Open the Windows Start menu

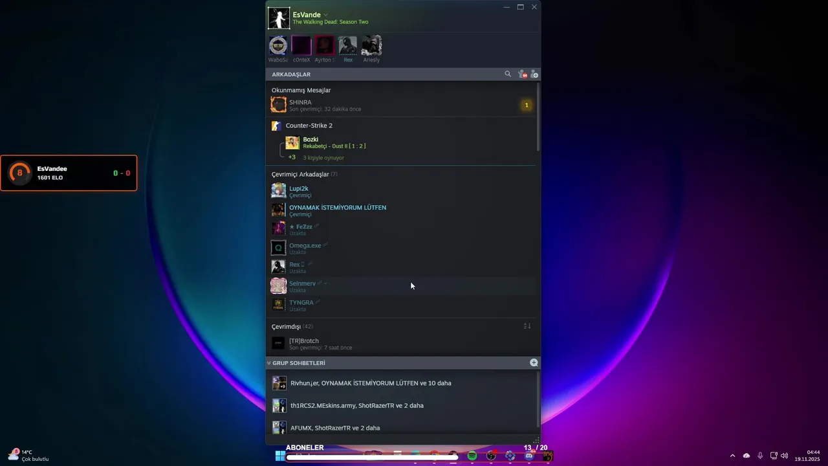tap(280, 456)
